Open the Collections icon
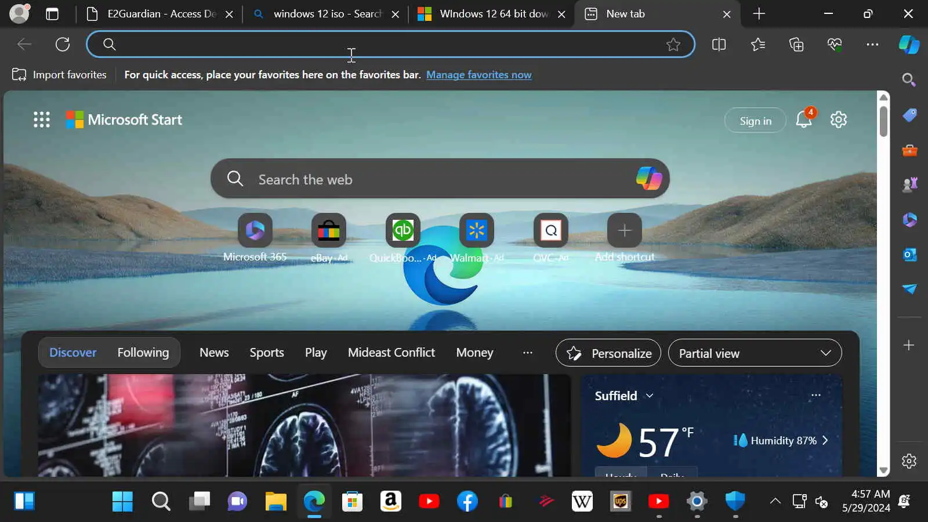The height and width of the screenshot is (522, 928). coord(796,44)
